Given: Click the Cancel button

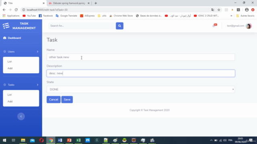Looking at the screenshot, I should 53,100.
